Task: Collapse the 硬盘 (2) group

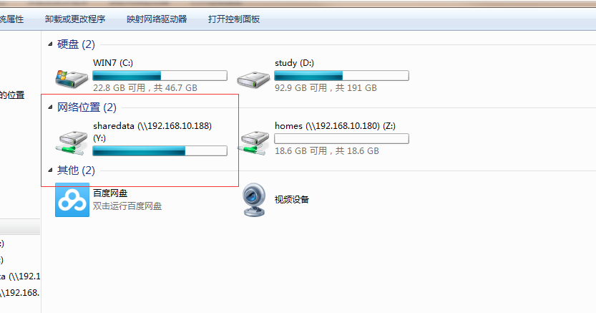Action: pyautogui.click(x=50, y=44)
